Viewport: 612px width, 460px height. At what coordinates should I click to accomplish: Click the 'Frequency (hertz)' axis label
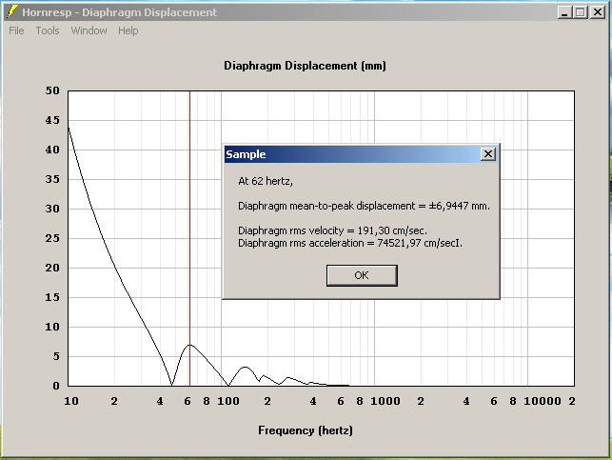click(306, 430)
